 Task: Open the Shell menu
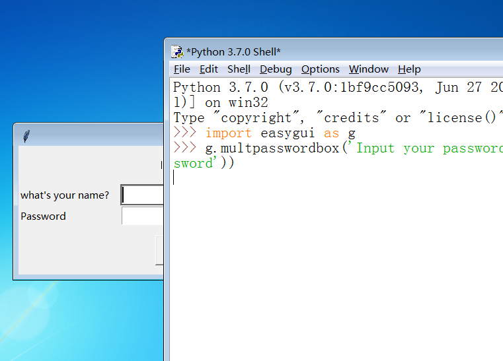point(239,69)
